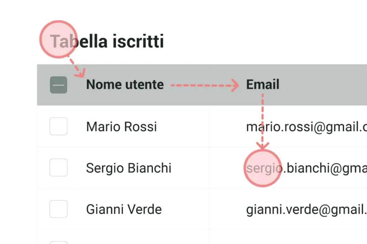The height and width of the screenshot is (244, 367).
Task: Click the Gianni Verde name cell
Action: pos(124,209)
